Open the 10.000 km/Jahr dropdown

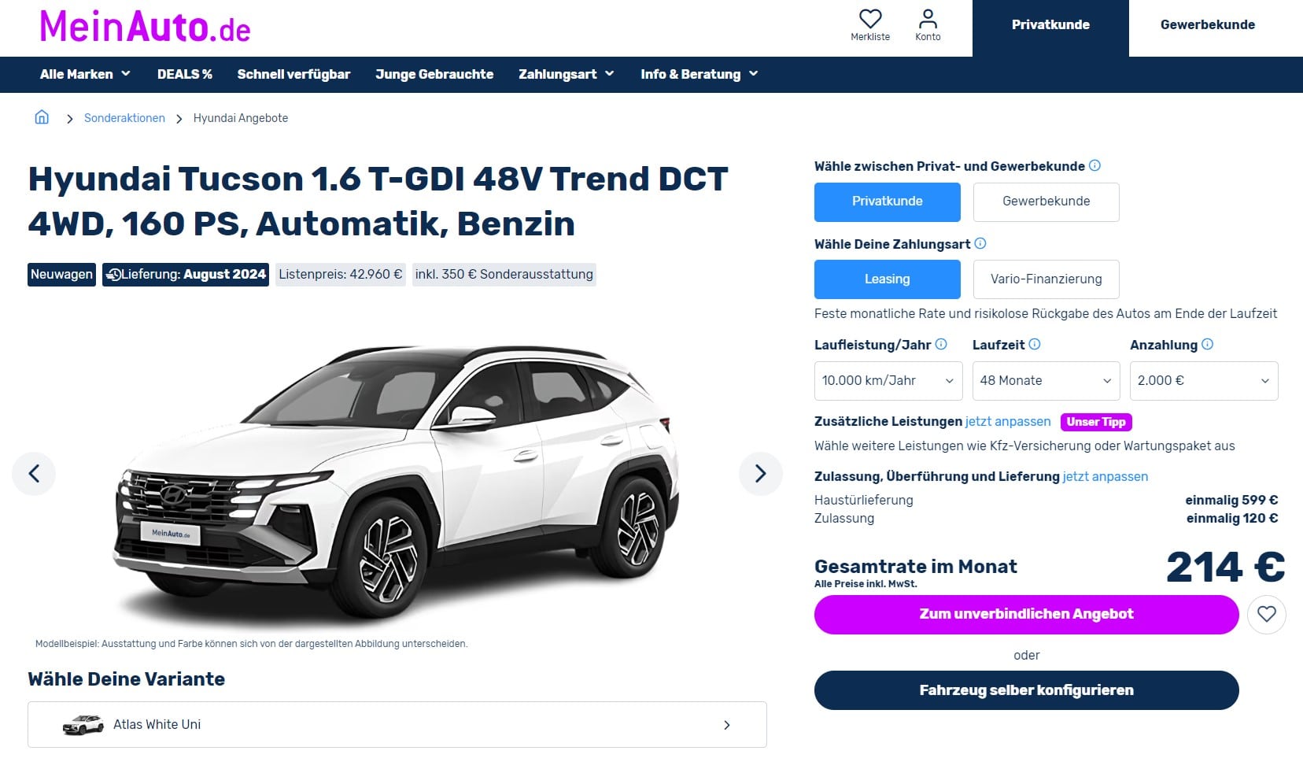click(888, 381)
